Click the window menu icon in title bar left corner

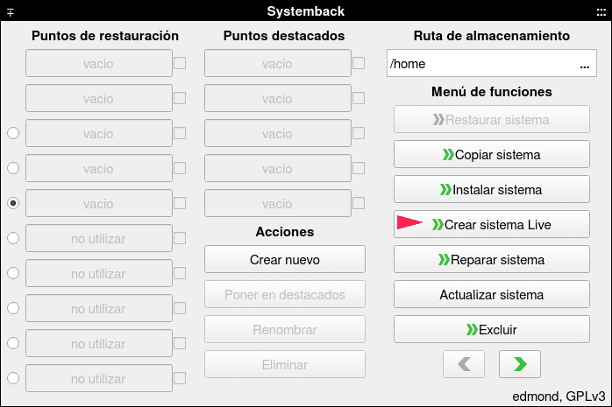pyautogui.click(x=11, y=12)
